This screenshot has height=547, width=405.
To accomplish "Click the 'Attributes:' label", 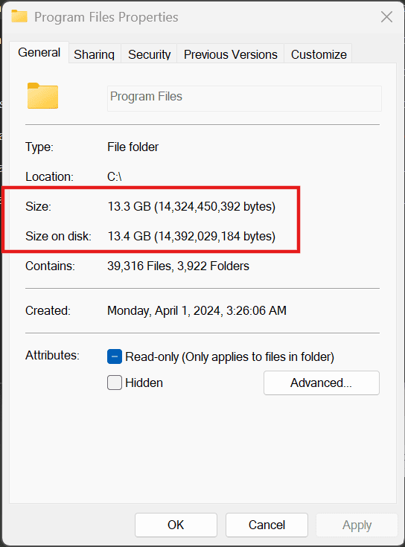I will (x=52, y=355).
